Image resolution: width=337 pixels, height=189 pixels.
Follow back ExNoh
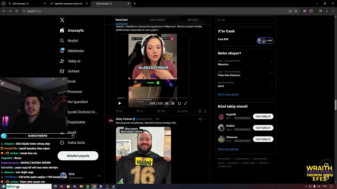pyautogui.click(x=263, y=128)
